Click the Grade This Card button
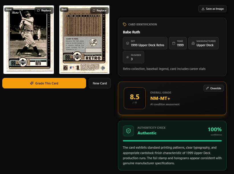The height and width of the screenshot is (174, 234). click(44, 83)
